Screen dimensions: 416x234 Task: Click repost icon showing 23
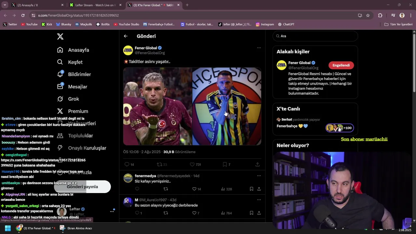coord(162,164)
